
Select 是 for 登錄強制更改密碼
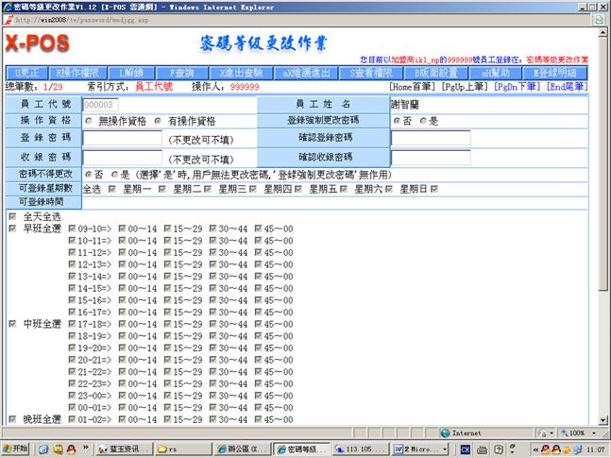click(x=424, y=122)
